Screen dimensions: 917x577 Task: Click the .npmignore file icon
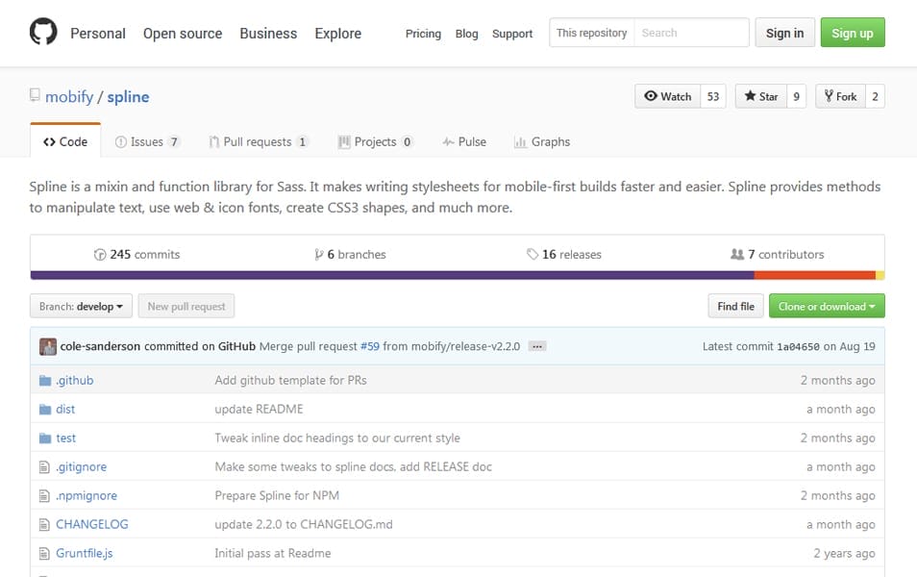point(44,495)
